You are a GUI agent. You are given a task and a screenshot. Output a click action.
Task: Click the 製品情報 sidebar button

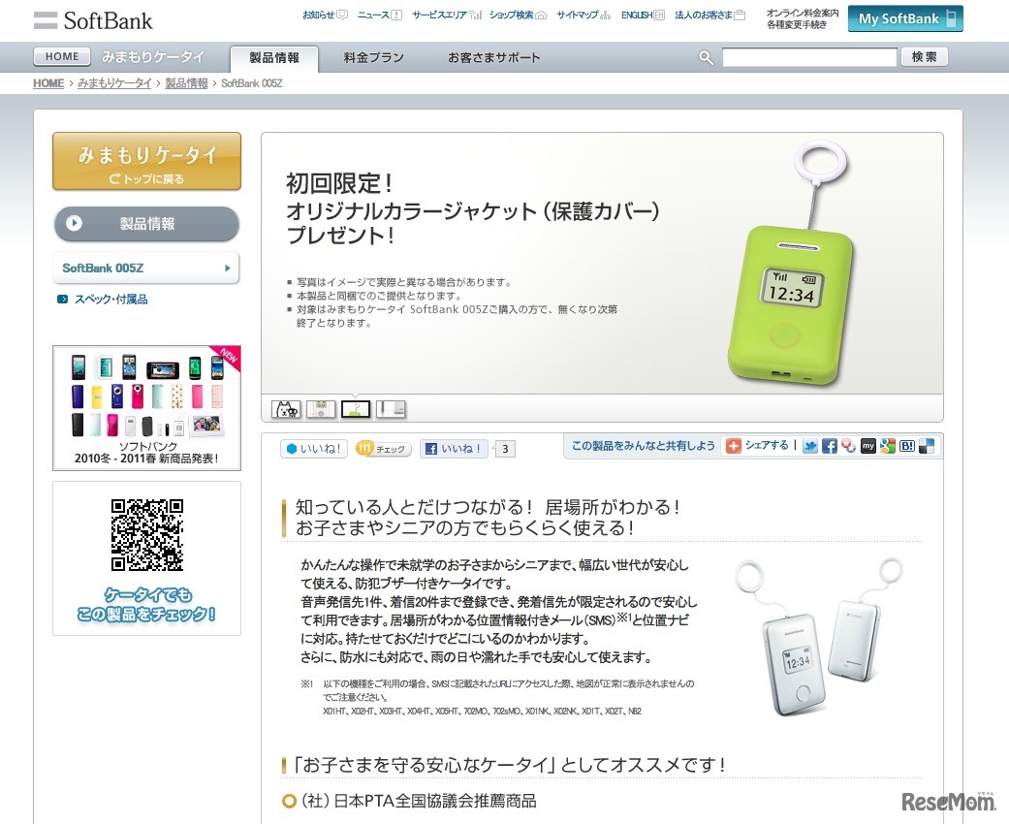coord(146,223)
